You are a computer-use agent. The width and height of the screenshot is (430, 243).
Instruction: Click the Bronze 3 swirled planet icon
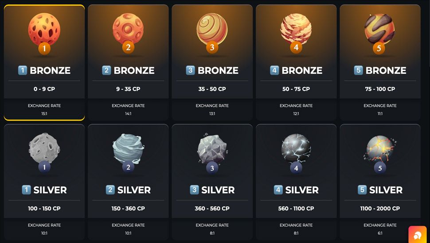212,29
